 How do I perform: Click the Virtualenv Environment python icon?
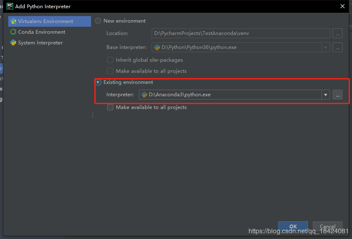pos(13,21)
